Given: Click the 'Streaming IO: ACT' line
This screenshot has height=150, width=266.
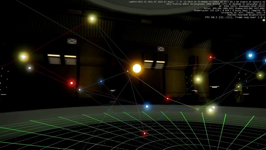Looking at the screenshot, I should pyautogui.click(x=243, y=13).
